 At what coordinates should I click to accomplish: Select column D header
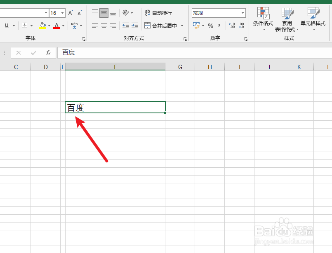click(46, 67)
